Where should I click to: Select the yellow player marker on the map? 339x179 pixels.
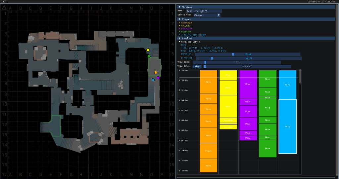tap(148, 50)
